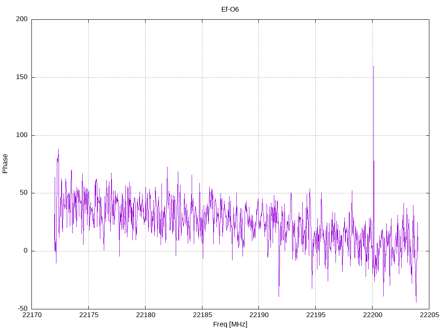Image resolution: width=441 pixels, height=330 pixels.
Task: Click the lowest dip at the trace's right end
Action: pyautogui.click(x=416, y=302)
